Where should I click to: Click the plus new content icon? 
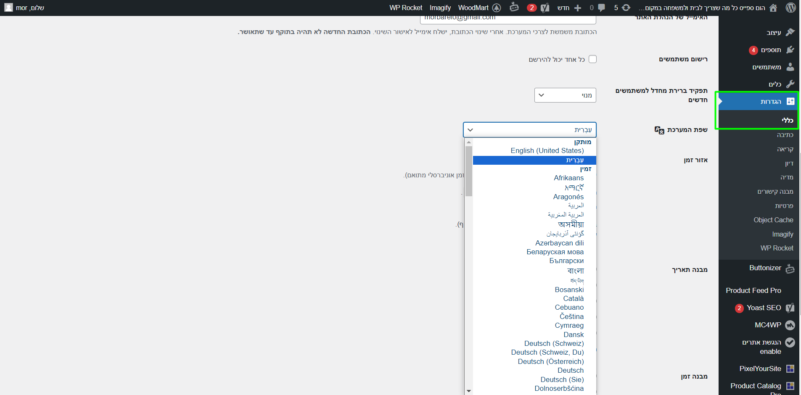click(x=578, y=8)
